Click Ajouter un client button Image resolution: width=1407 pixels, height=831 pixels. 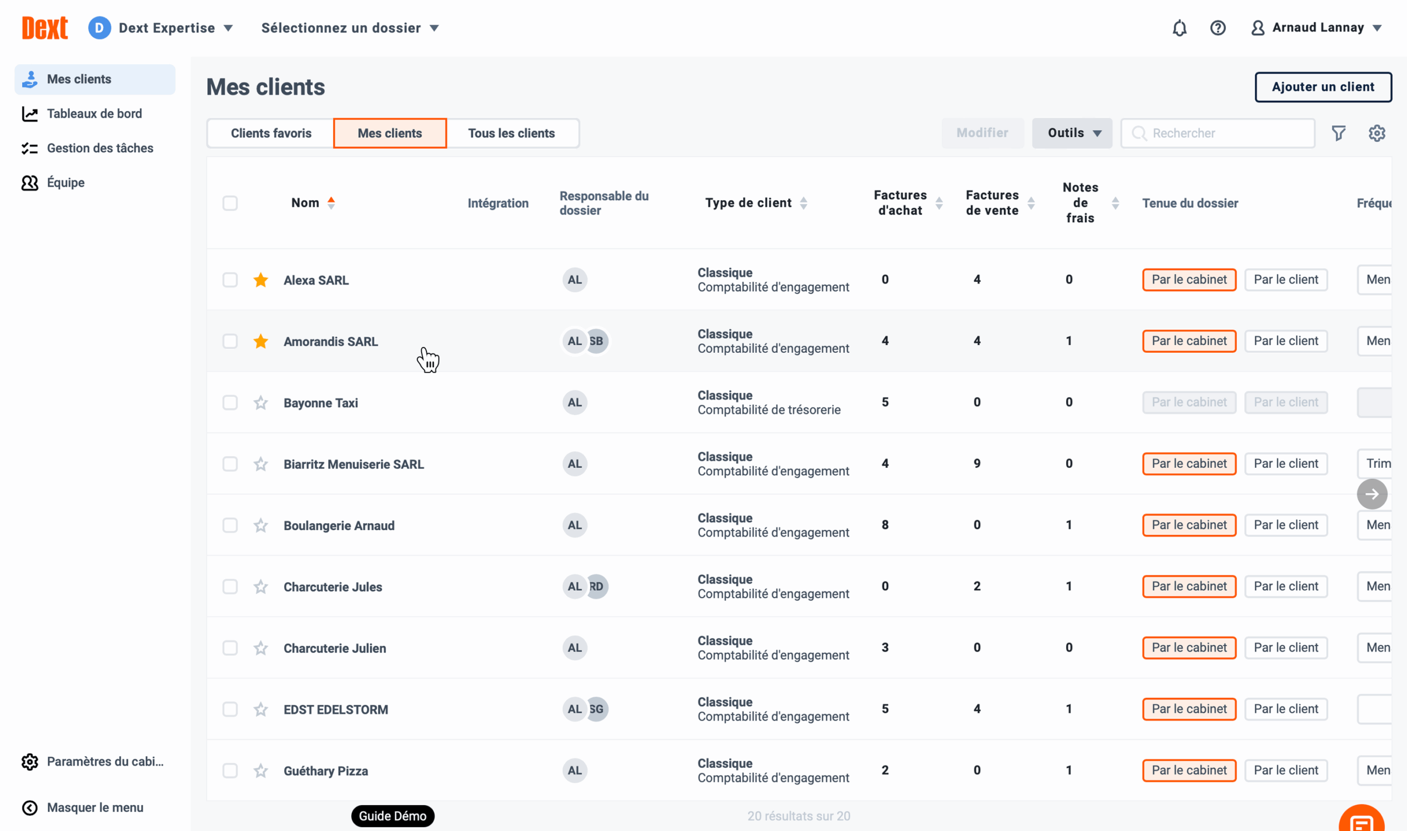(x=1323, y=87)
